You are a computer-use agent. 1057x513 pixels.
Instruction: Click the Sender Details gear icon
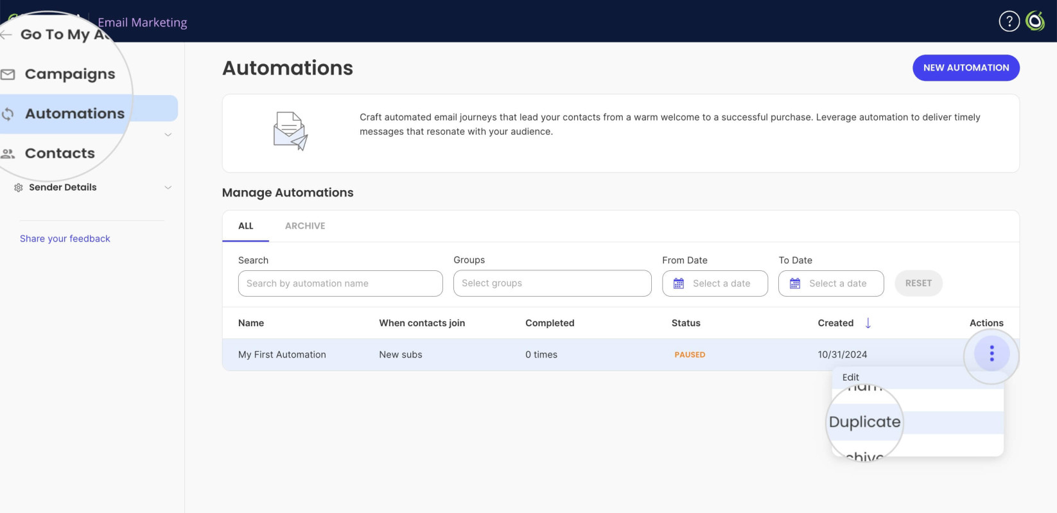(19, 187)
